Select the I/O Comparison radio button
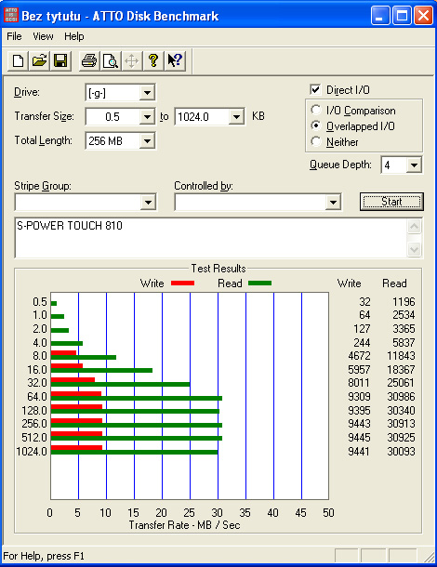Viewport: 437px width, 567px height. pos(316,110)
